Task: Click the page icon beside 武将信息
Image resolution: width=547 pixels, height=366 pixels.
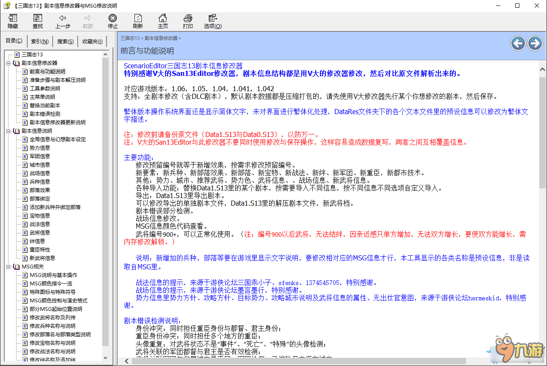Action: pos(25,233)
